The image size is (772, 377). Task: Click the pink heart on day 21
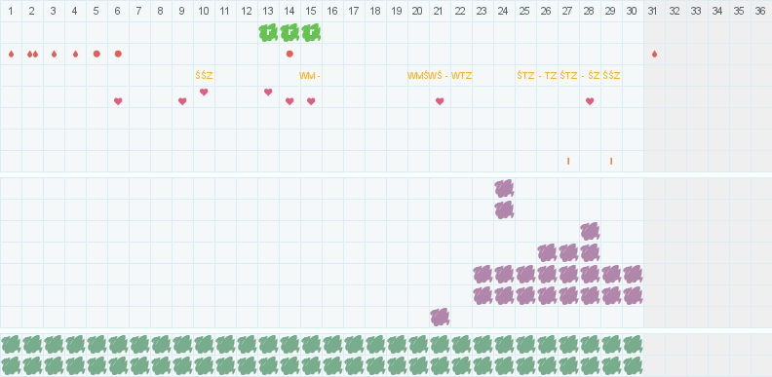(440, 101)
